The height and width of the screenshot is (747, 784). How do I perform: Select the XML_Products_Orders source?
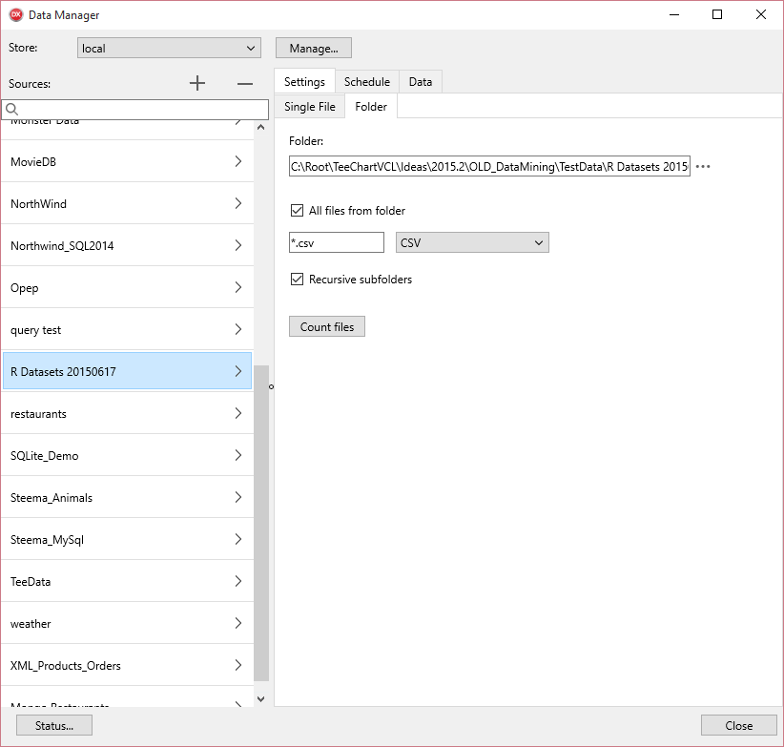[127, 666]
